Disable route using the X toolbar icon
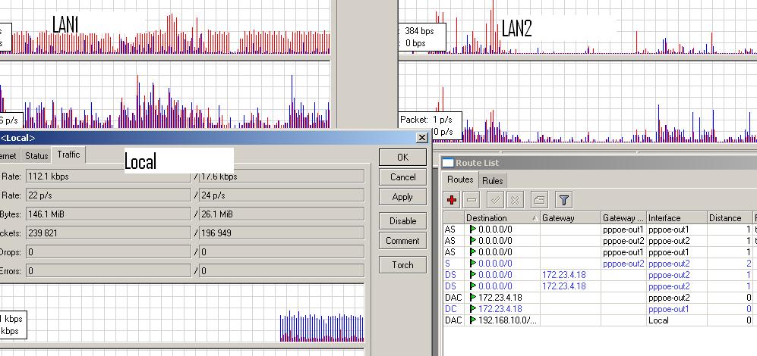The width and height of the screenshot is (757, 356). 515,199
